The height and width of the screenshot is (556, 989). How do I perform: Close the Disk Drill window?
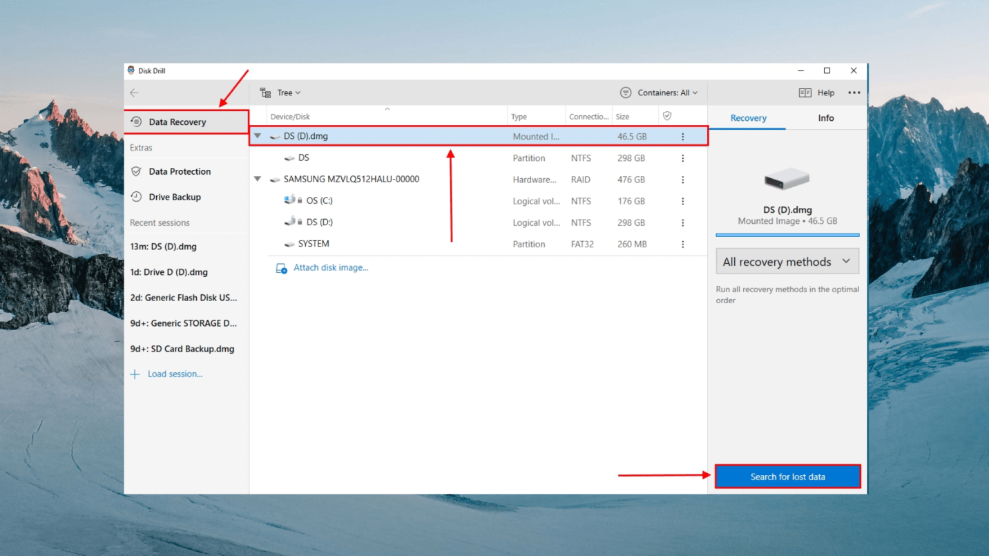pos(854,70)
